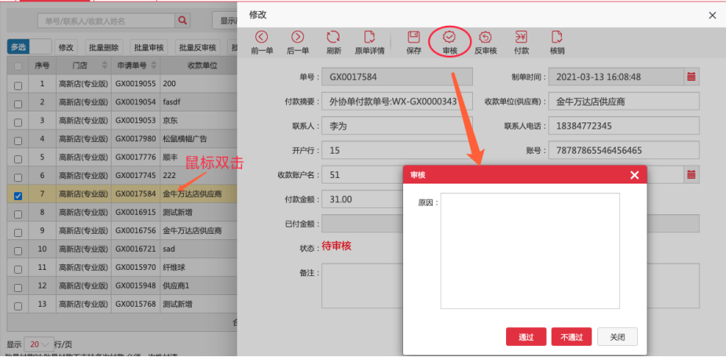
Task: Click inside the 原因 reason text area
Action: point(530,250)
